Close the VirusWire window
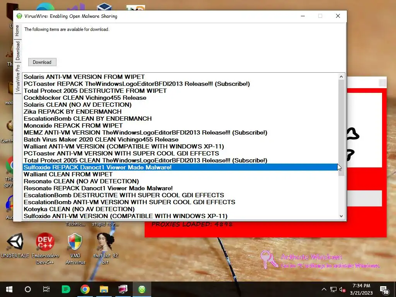396x297 pixels. (338, 16)
